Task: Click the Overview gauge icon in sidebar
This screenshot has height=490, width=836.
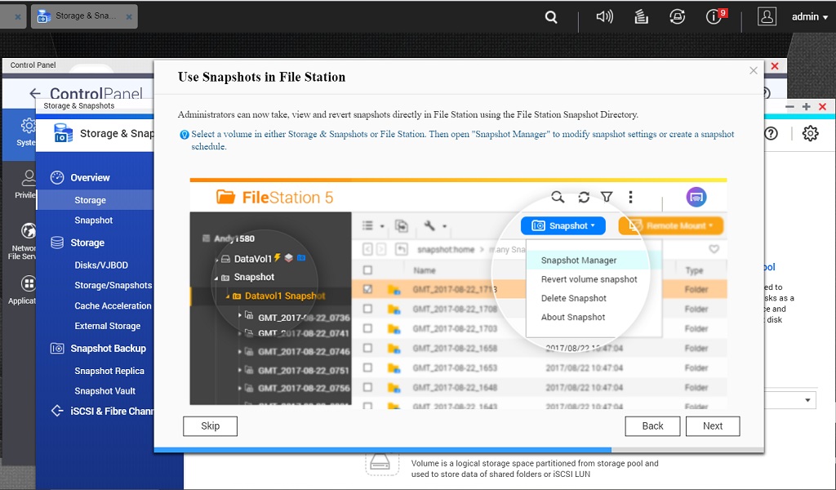Action: 57,177
